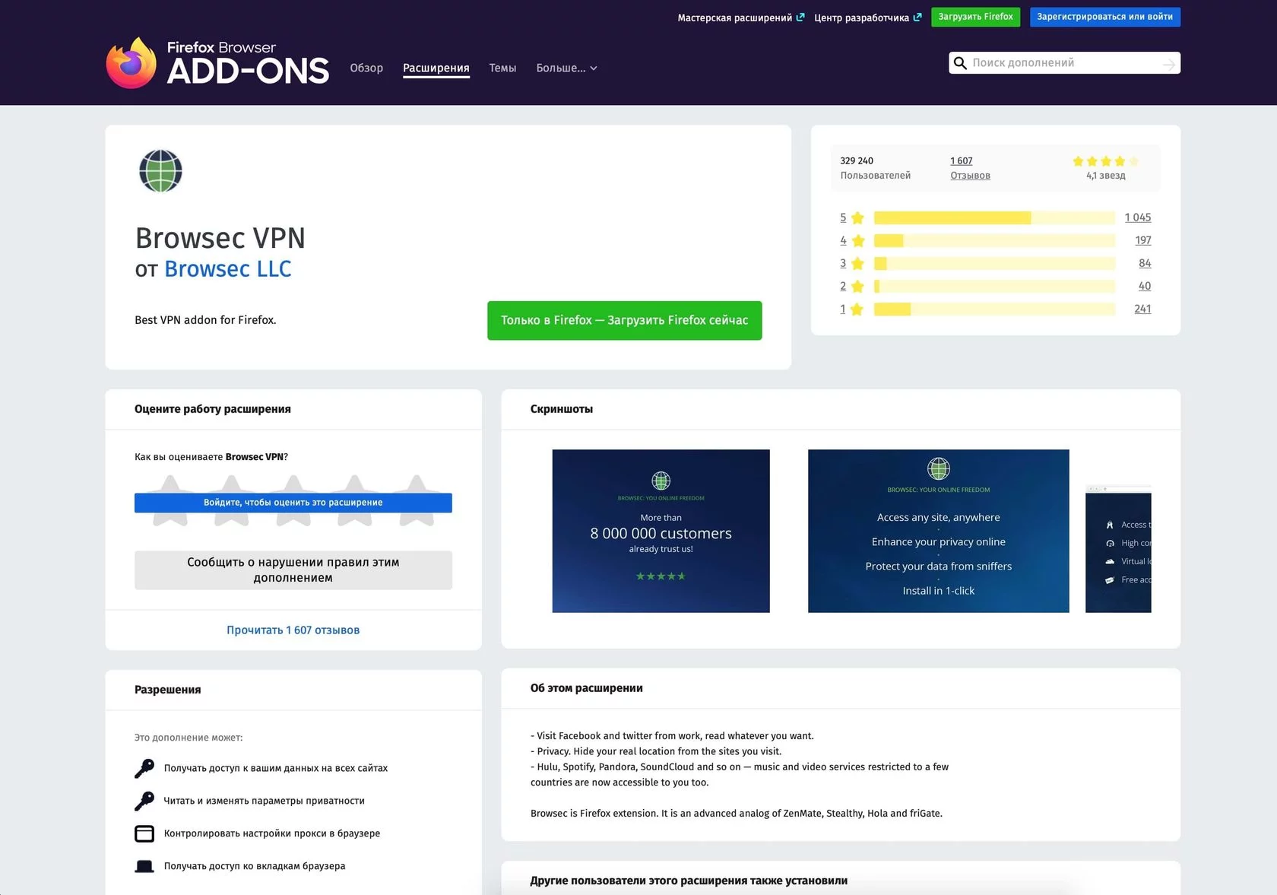Click the 1-star rating bar
The image size is (1277, 895).
tap(994, 309)
